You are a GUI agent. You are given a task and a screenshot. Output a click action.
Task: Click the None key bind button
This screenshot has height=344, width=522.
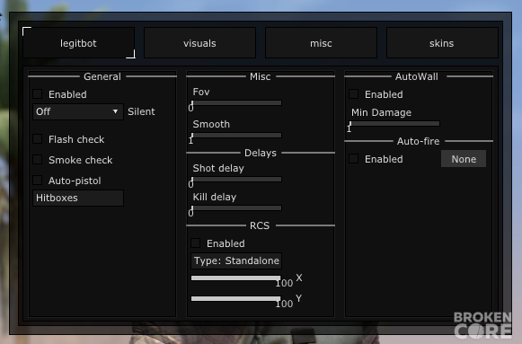pyautogui.click(x=464, y=159)
